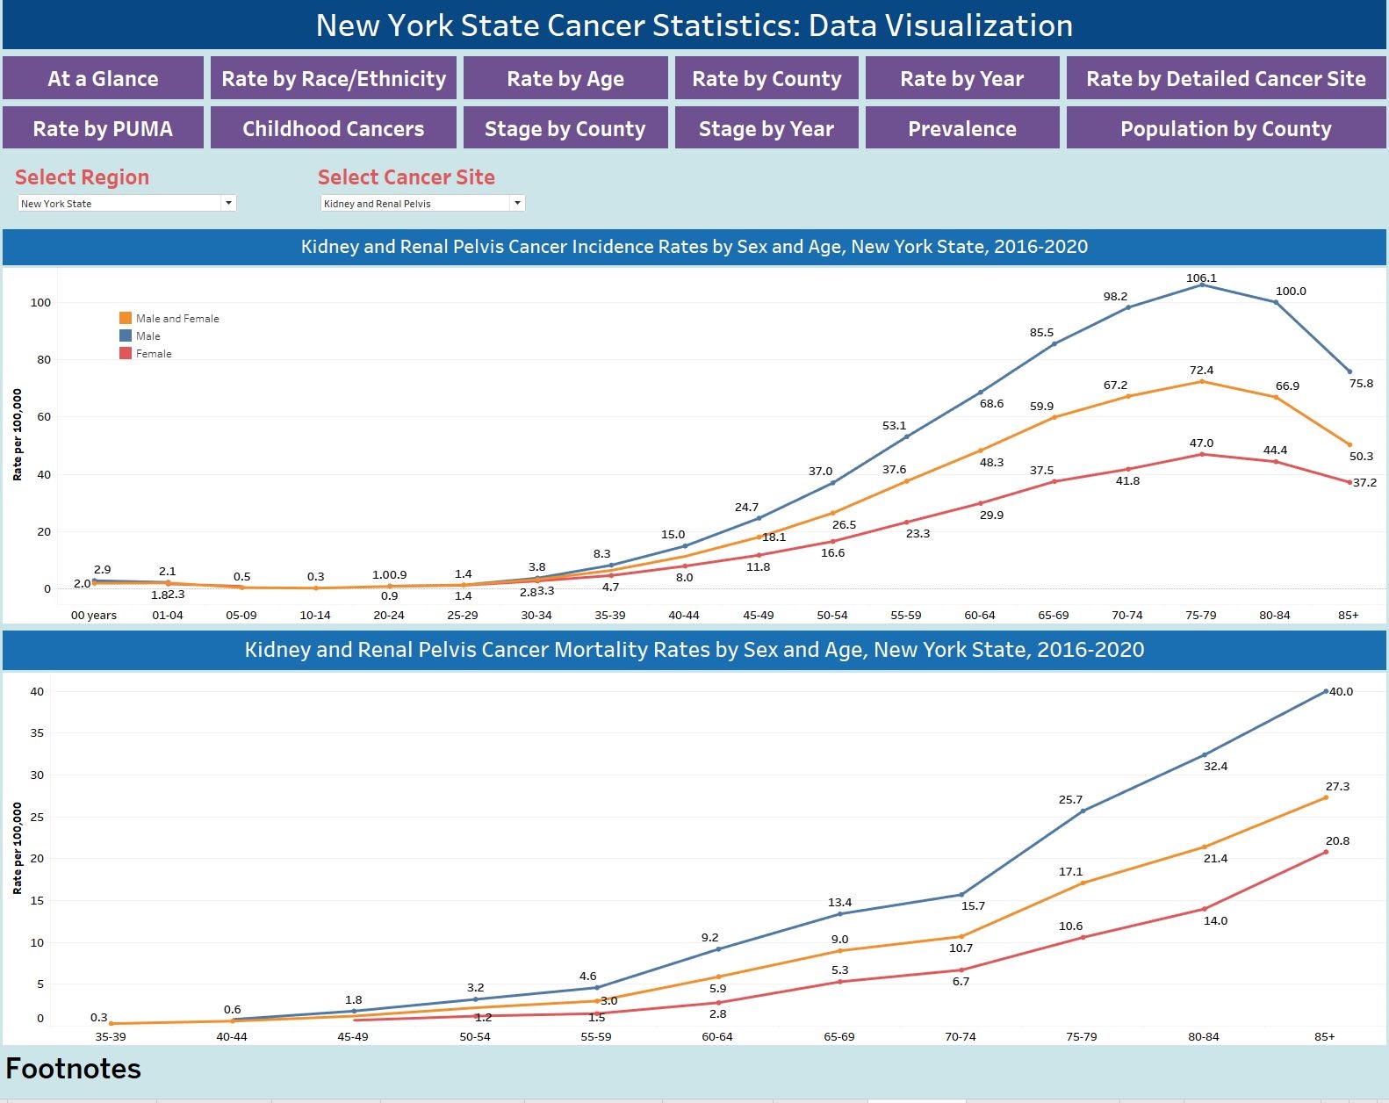Select Rate by Detailed Cancer Site tab
The width and height of the screenshot is (1389, 1103).
(1227, 79)
